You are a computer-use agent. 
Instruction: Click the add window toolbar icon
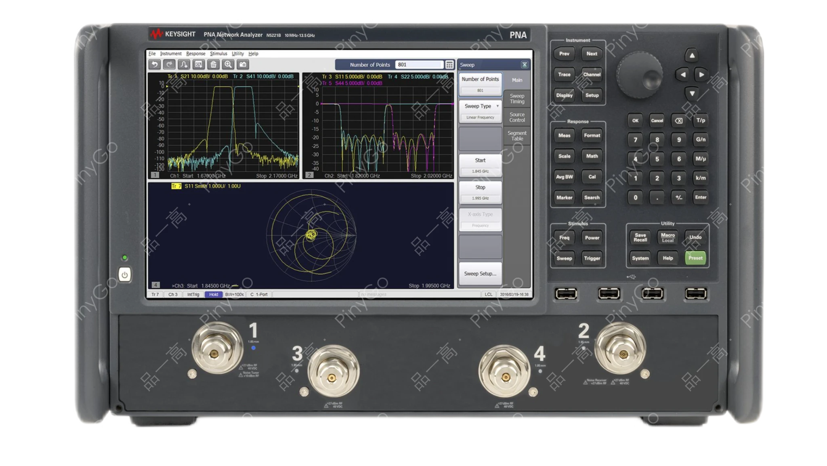pyautogui.click(x=199, y=65)
